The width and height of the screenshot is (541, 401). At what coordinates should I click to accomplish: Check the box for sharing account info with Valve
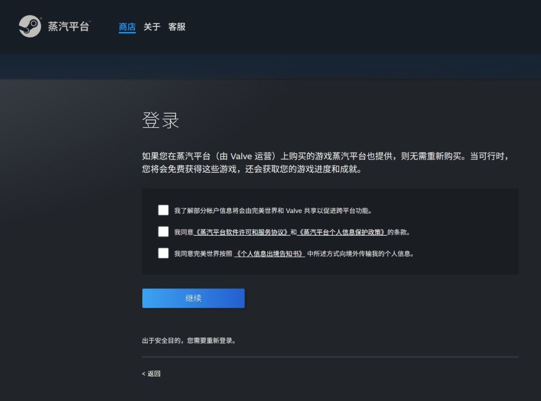(x=163, y=210)
